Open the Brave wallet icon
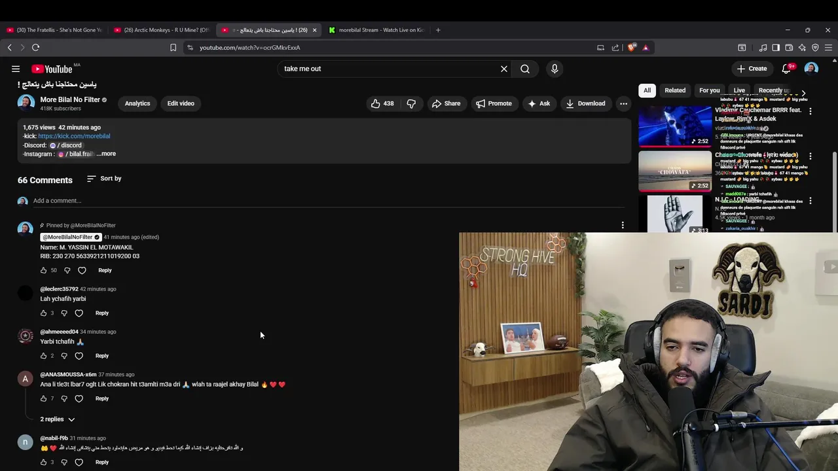838x471 pixels. pos(789,48)
